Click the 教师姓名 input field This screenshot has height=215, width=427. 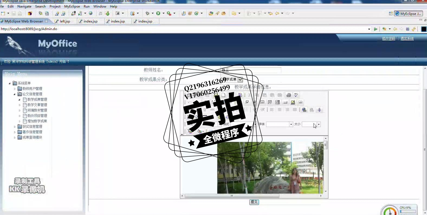click(251, 70)
